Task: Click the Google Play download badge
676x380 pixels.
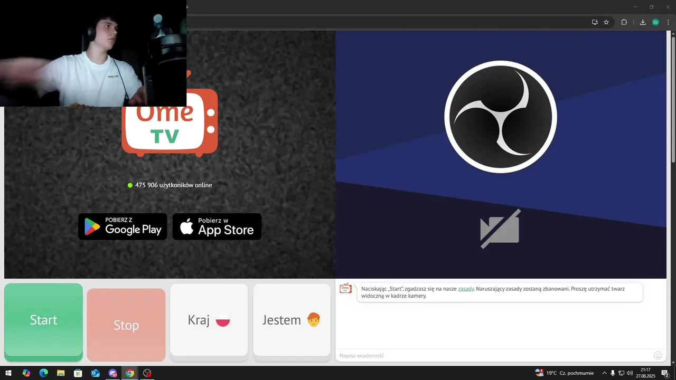Action: (x=123, y=226)
